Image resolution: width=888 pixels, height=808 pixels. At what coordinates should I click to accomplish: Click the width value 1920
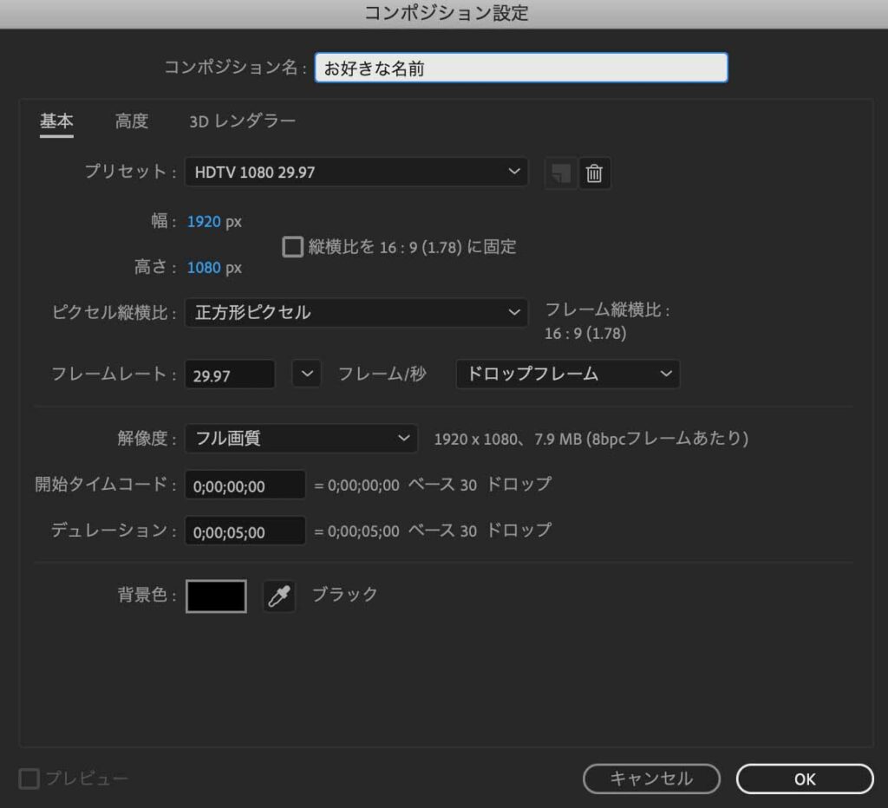click(x=204, y=221)
